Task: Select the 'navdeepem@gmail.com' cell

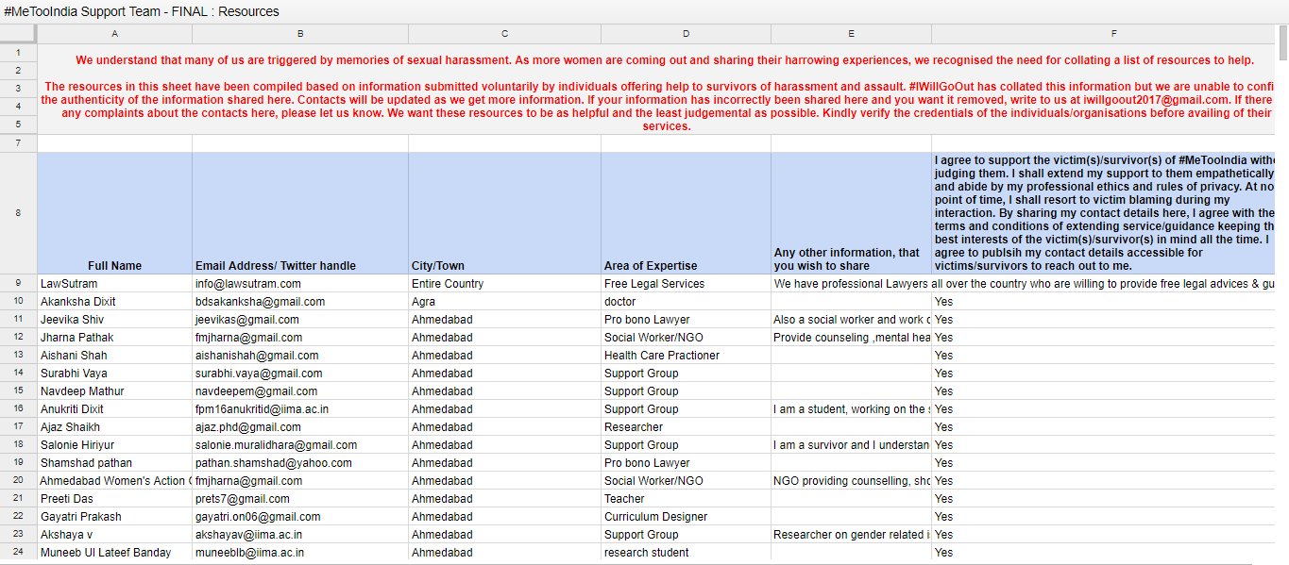Action: pos(300,391)
